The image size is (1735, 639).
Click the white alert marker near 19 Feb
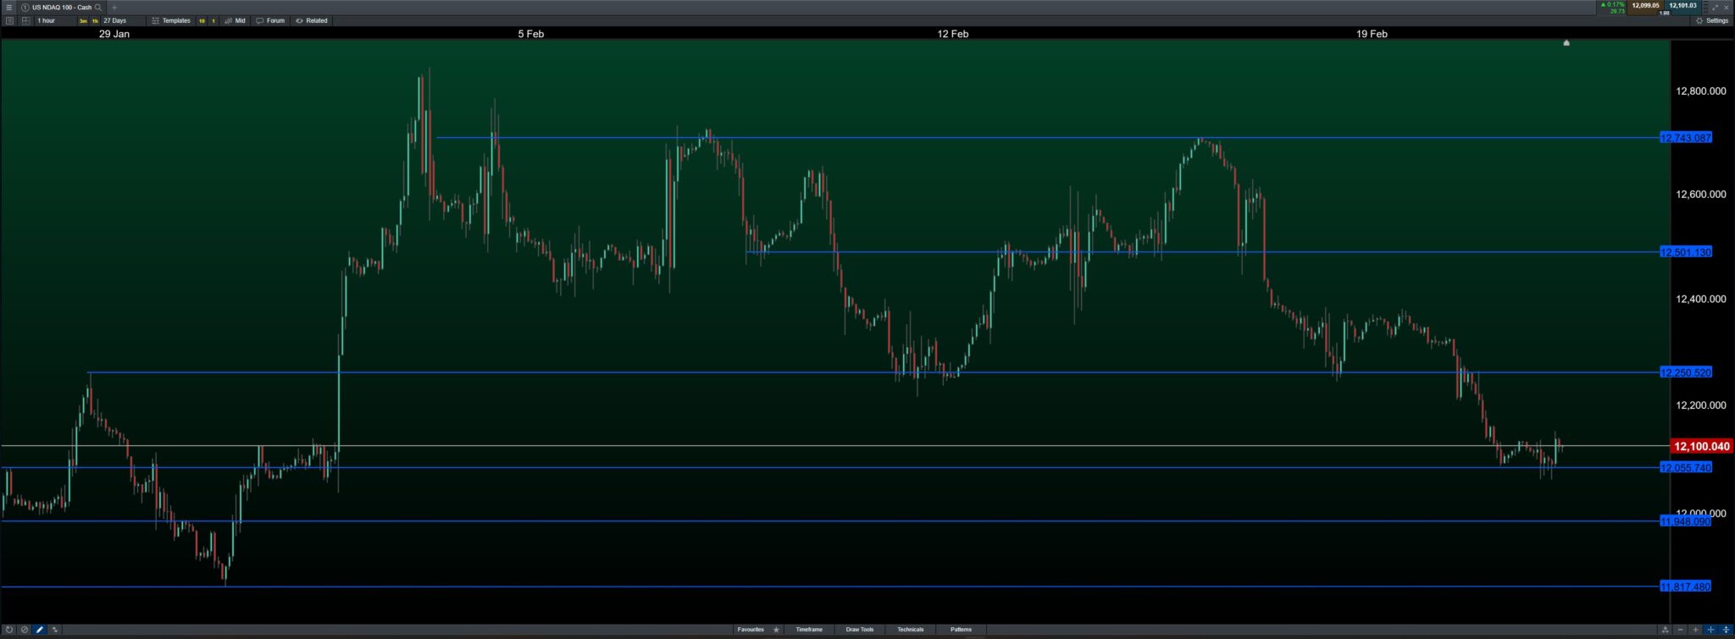point(1566,42)
